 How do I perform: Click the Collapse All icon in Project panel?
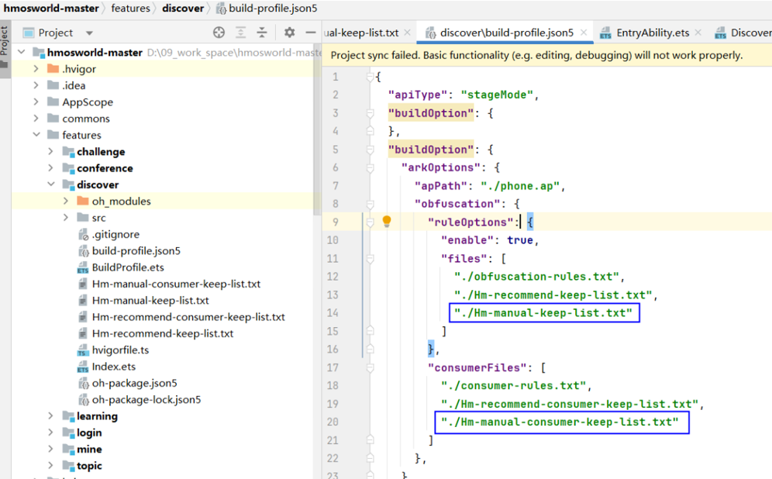[262, 33]
